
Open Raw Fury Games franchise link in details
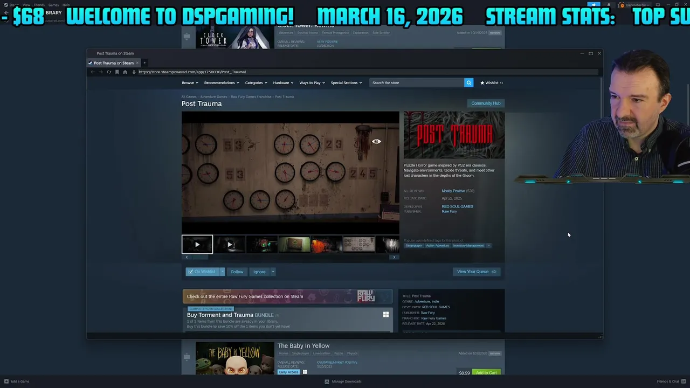[x=433, y=318]
